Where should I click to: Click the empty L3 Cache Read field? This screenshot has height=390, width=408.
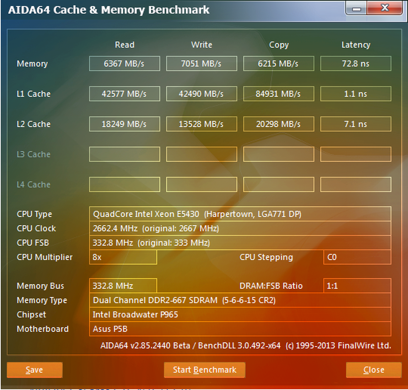pos(125,154)
